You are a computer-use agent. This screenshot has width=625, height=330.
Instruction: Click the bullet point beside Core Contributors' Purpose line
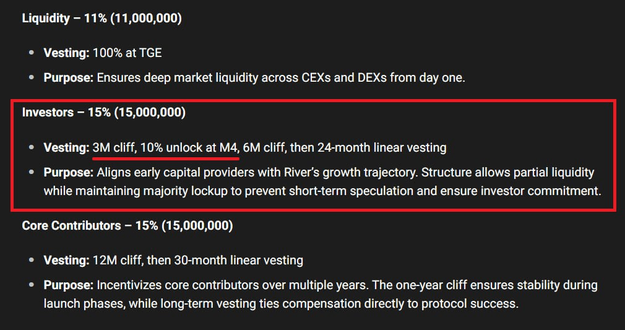[x=32, y=286]
